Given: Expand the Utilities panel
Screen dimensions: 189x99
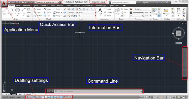Looking at the screenshot, I should coord(168,19).
